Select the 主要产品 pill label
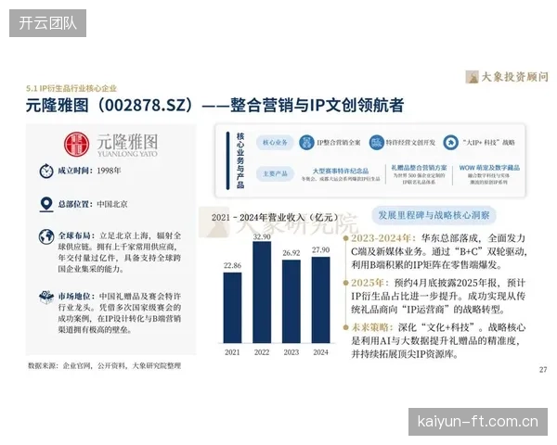This screenshot has width=557, height=445. (276, 174)
